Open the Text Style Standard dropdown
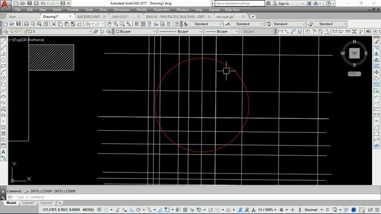 (x=206, y=24)
